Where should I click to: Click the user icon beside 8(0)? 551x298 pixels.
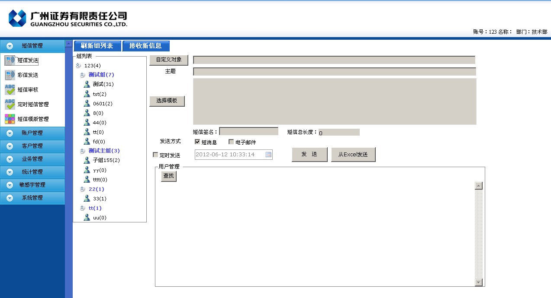click(87, 113)
